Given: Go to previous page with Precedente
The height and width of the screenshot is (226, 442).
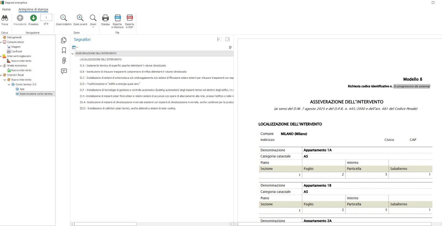Looking at the screenshot, I should pos(20,20).
